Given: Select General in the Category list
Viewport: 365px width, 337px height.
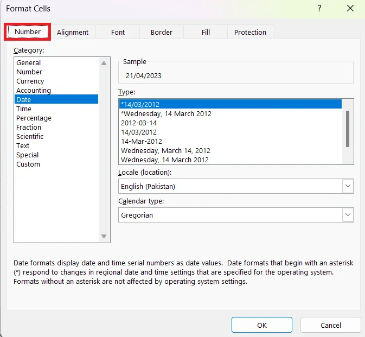Looking at the screenshot, I should [56, 62].
